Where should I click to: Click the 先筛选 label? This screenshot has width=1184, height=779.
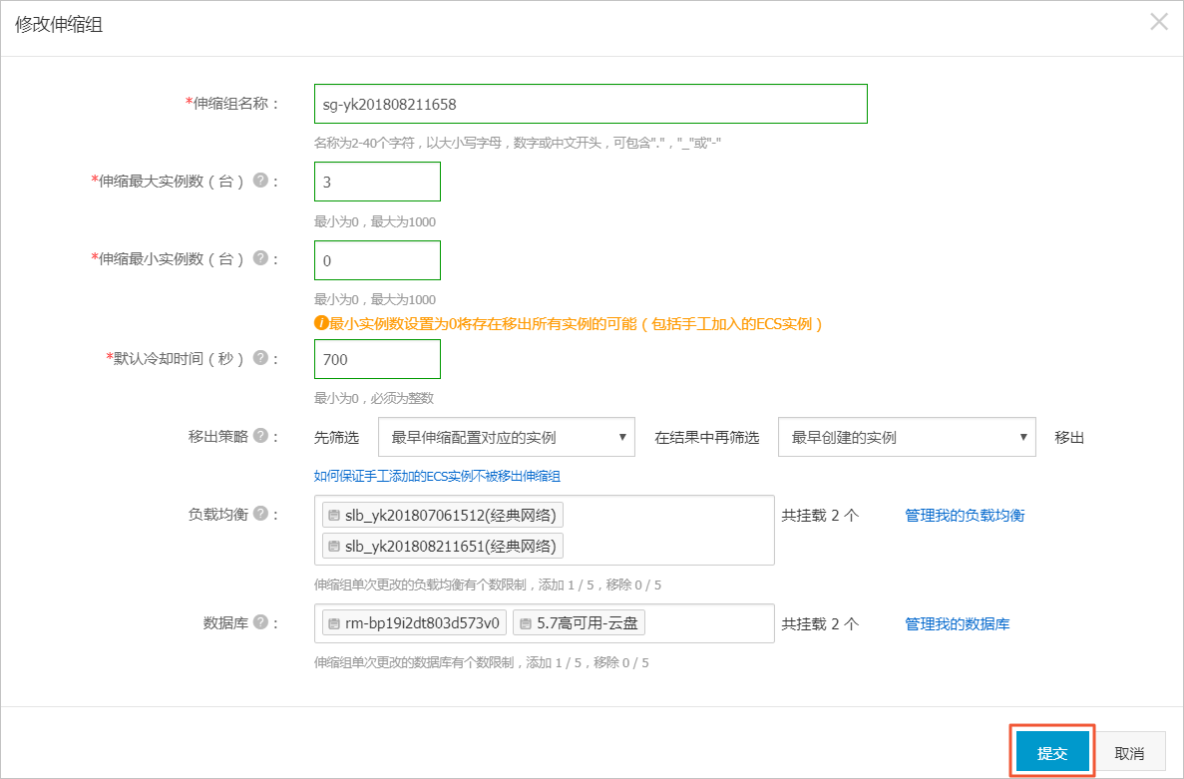(x=337, y=438)
